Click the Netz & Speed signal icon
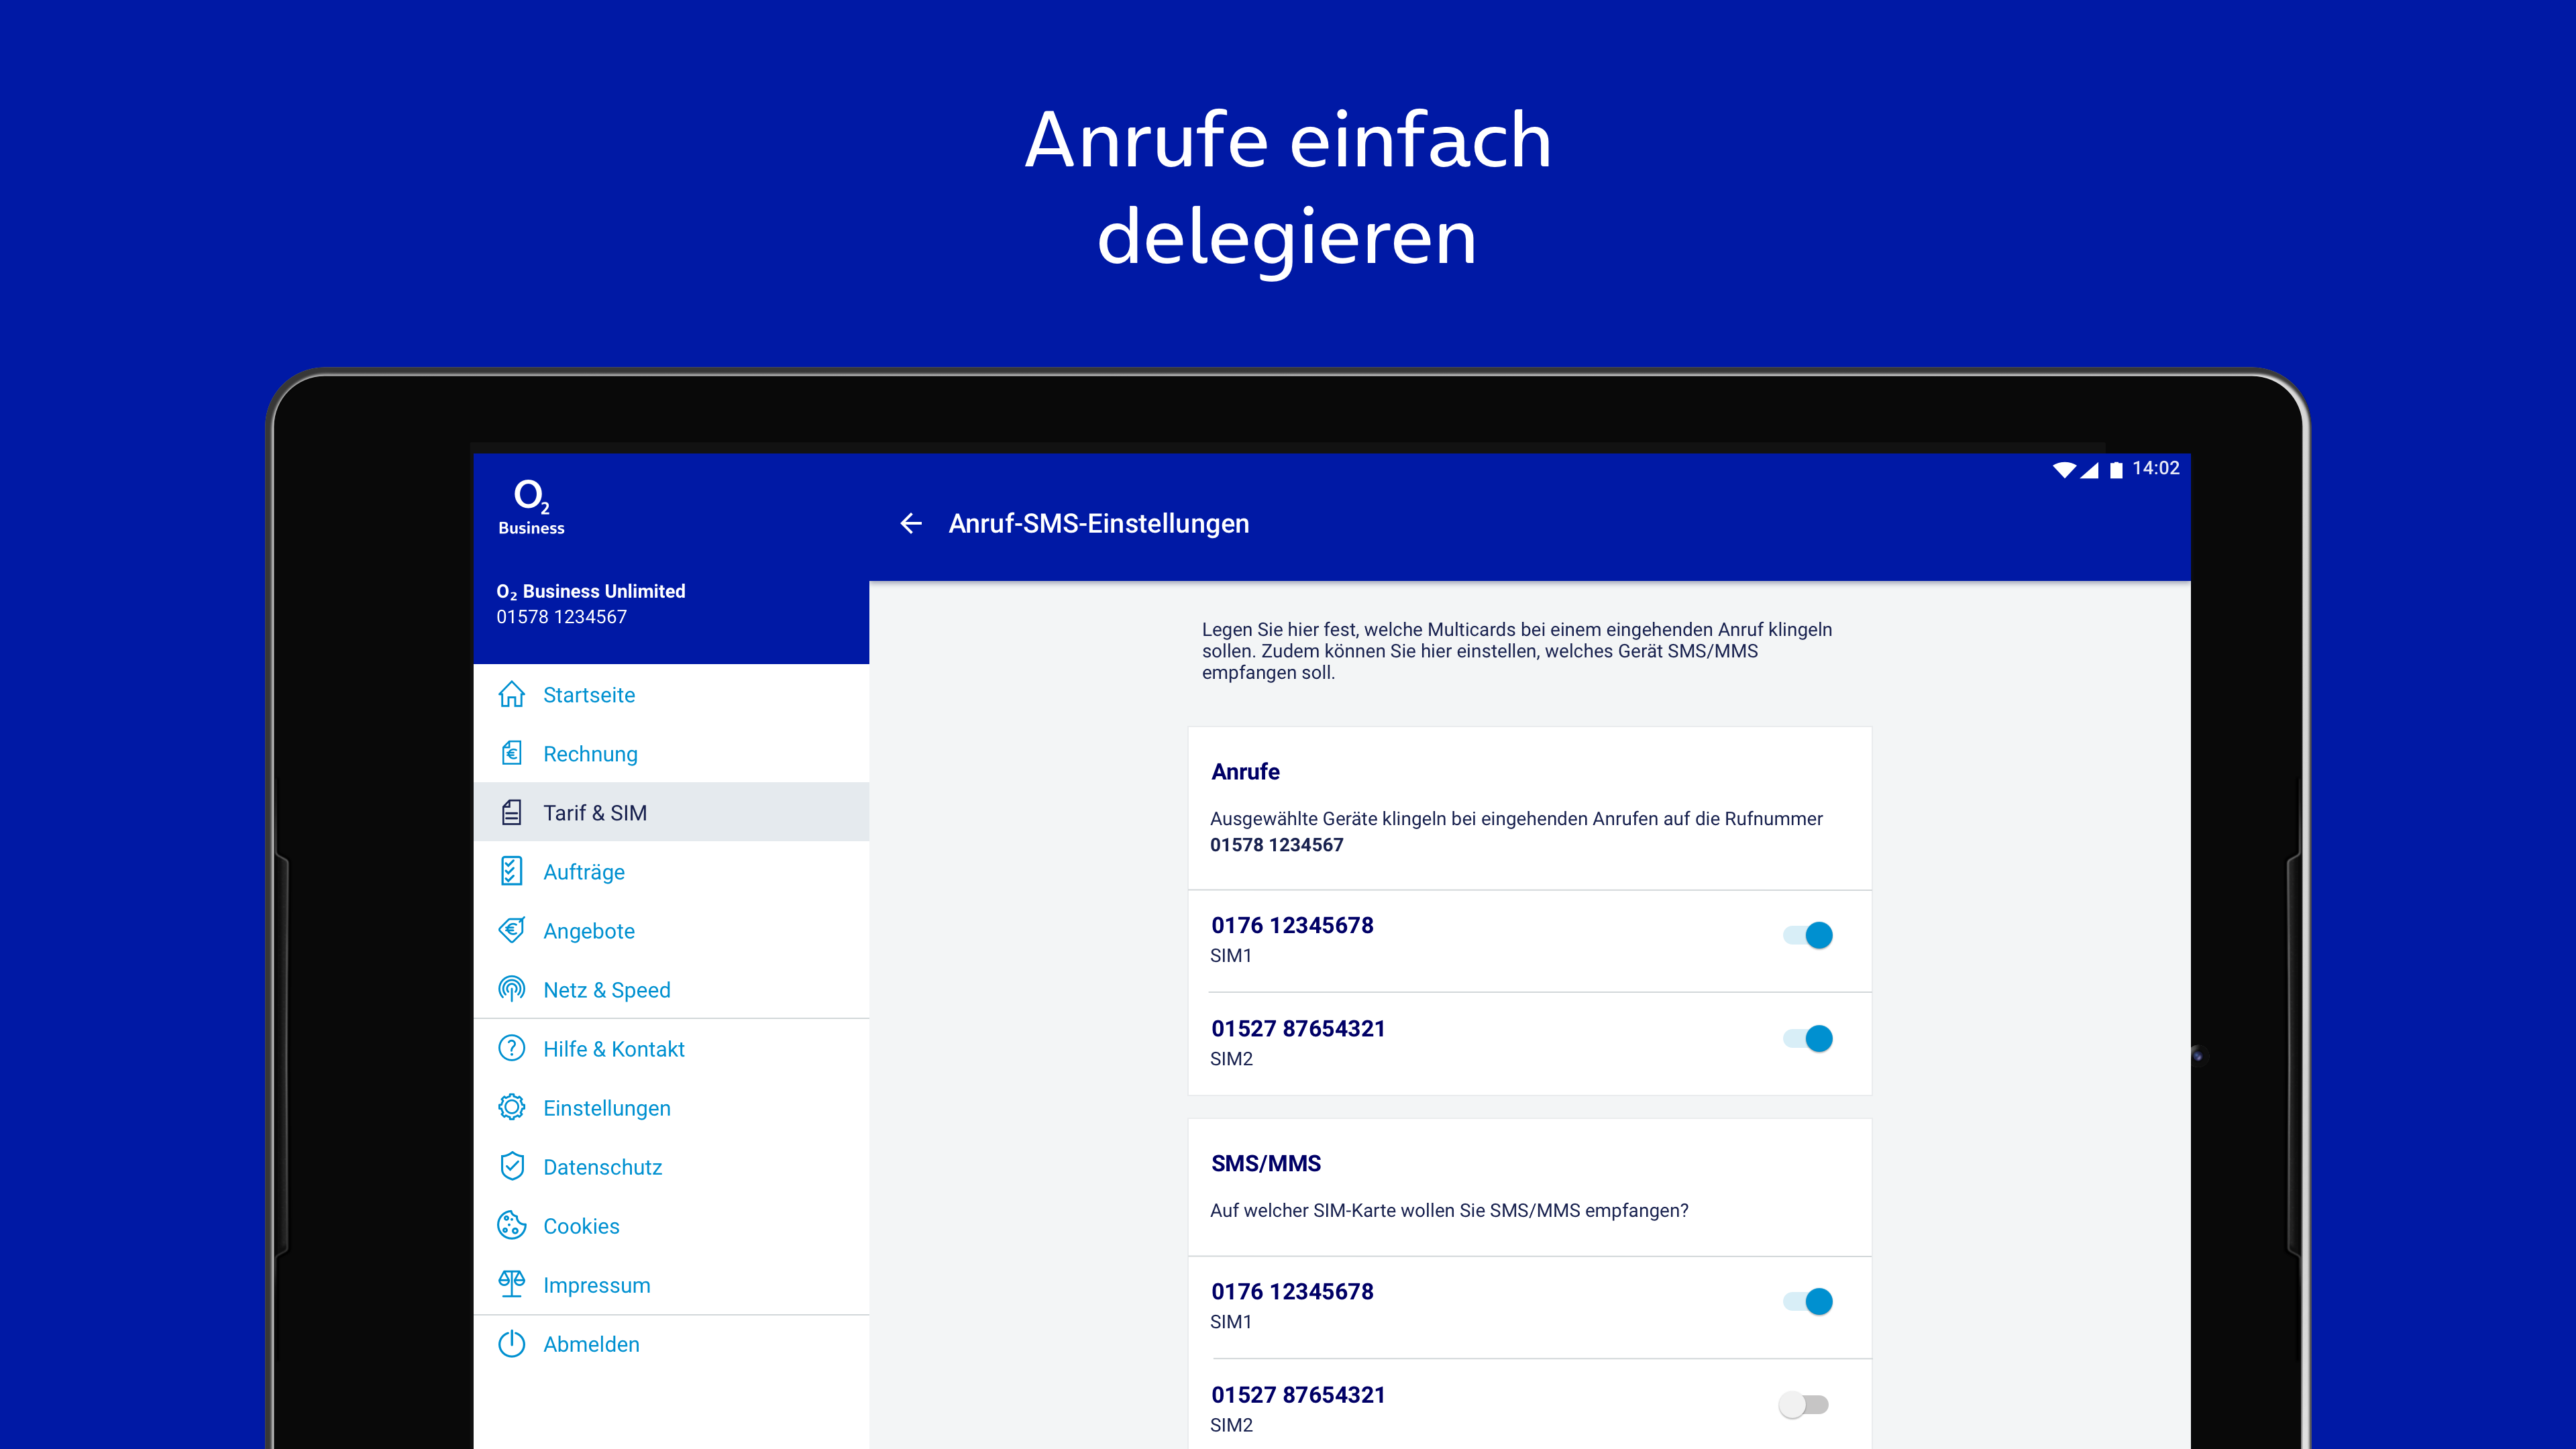The width and height of the screenshot is (2576, 1449). (511, 989)
